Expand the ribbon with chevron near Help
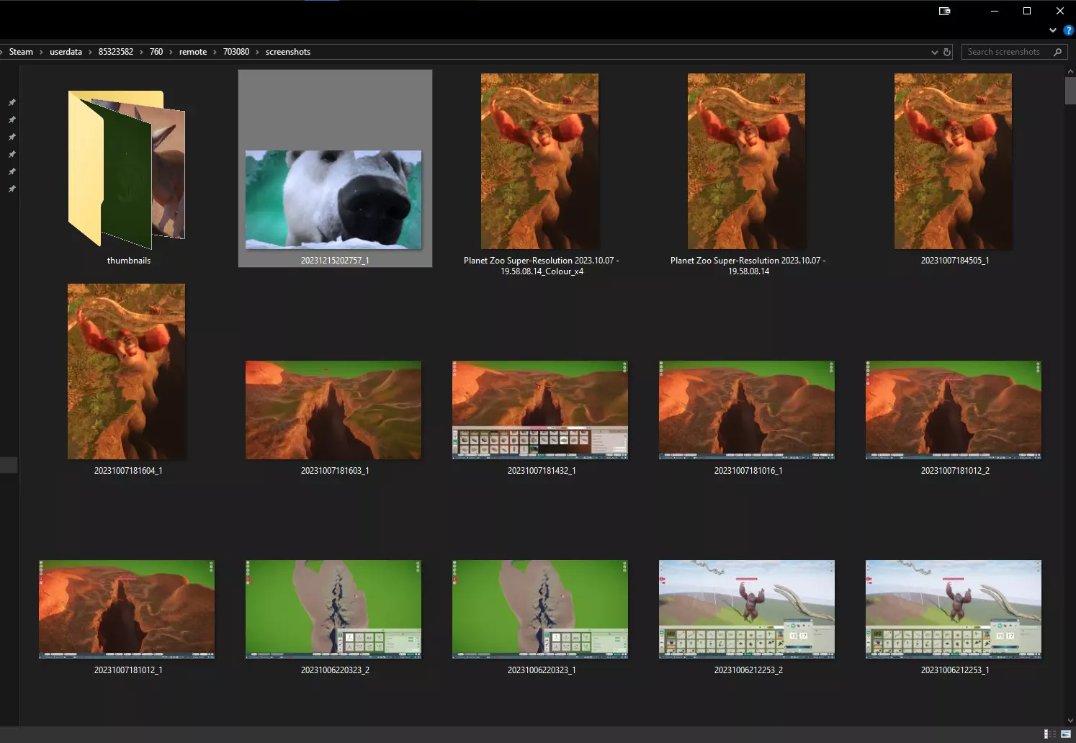 [1053, 30]
